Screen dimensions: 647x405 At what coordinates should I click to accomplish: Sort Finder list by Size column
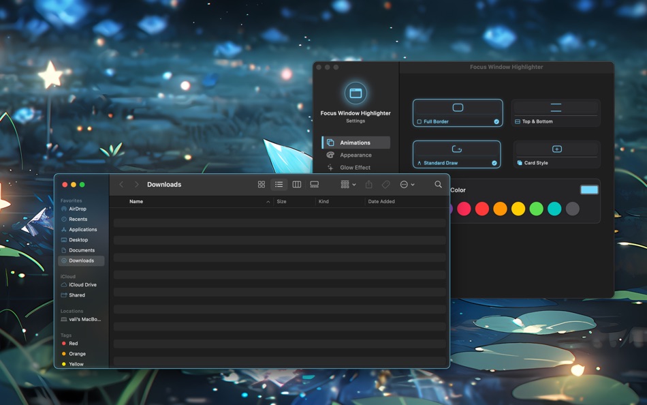tap(281, 201)
